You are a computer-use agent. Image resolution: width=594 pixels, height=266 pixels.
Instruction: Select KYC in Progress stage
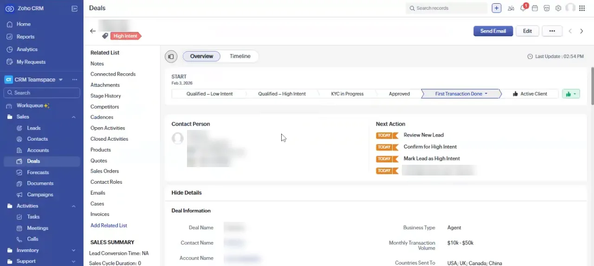pos(347,94)
